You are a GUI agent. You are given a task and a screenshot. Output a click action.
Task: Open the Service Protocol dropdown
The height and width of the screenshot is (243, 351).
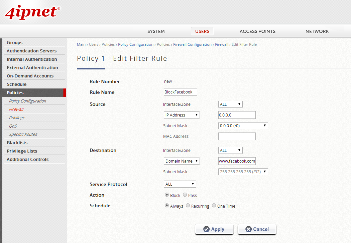pyautogui.click(x=180, y=184)
